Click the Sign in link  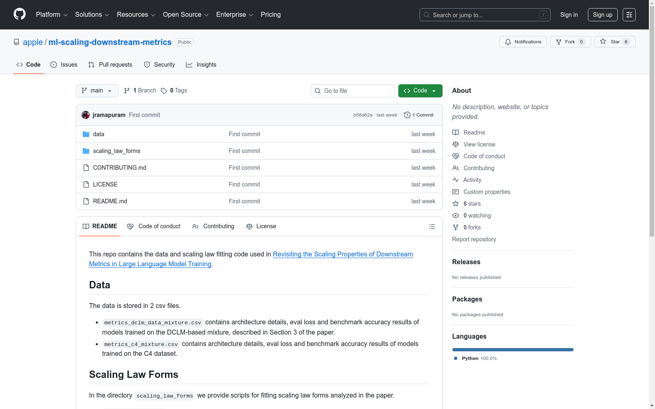tap(569, 15)
